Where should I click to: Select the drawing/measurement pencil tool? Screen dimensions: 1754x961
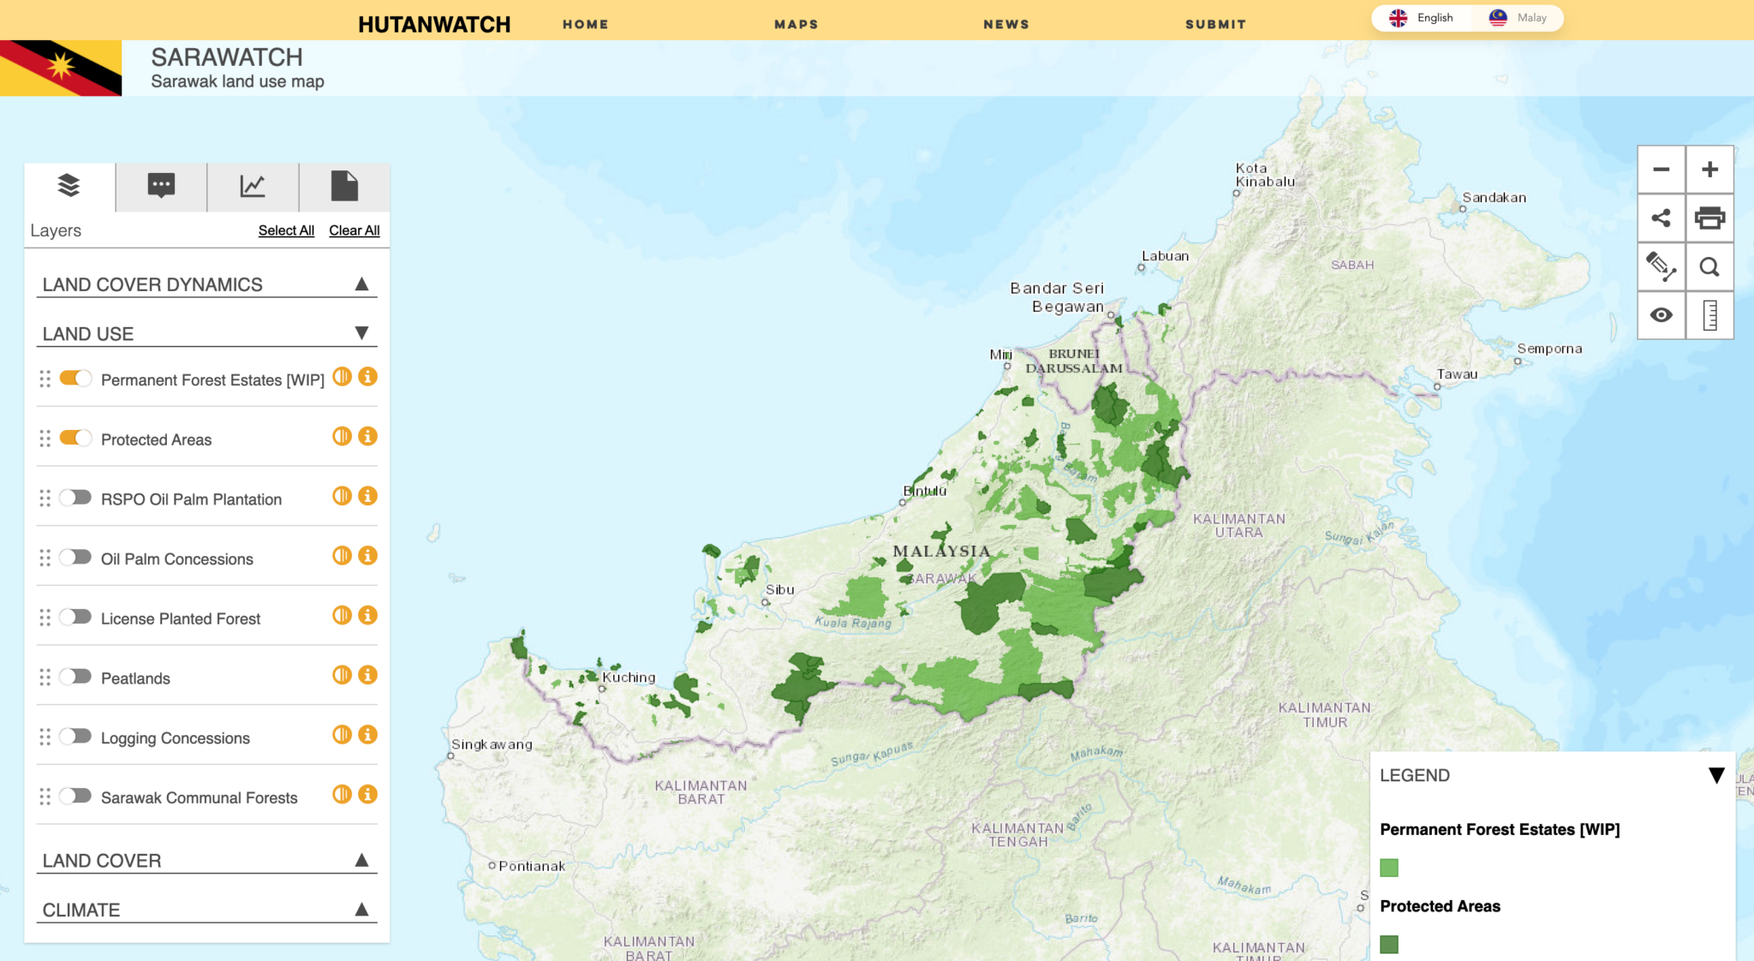click(x=1662, y=266)
